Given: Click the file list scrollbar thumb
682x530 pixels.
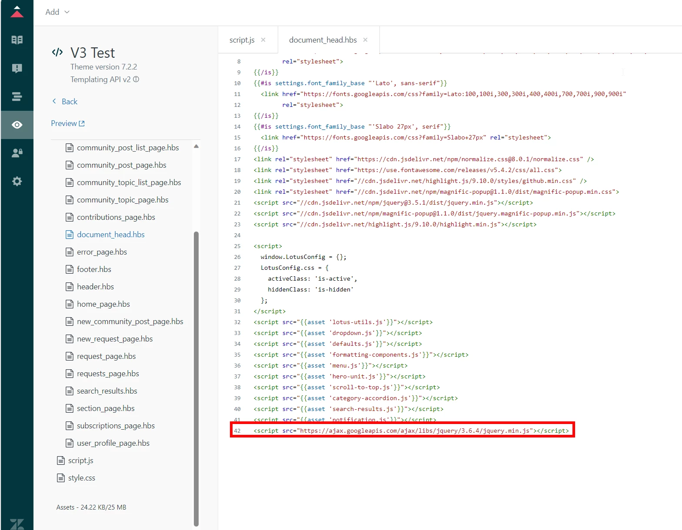Looking at the screenshot, I should (x=196, y=379).
